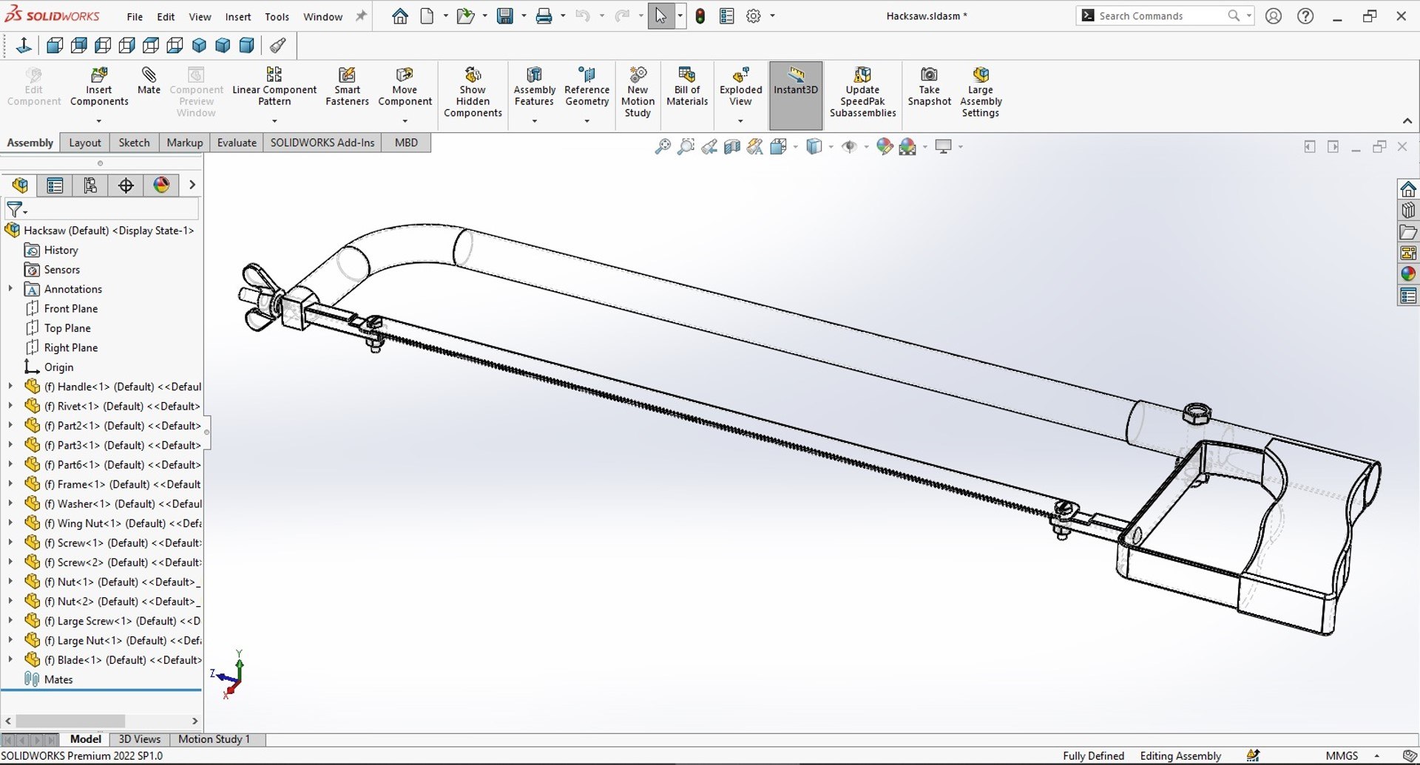
Task: Open the Tools menu
Action: coord(277,16)
